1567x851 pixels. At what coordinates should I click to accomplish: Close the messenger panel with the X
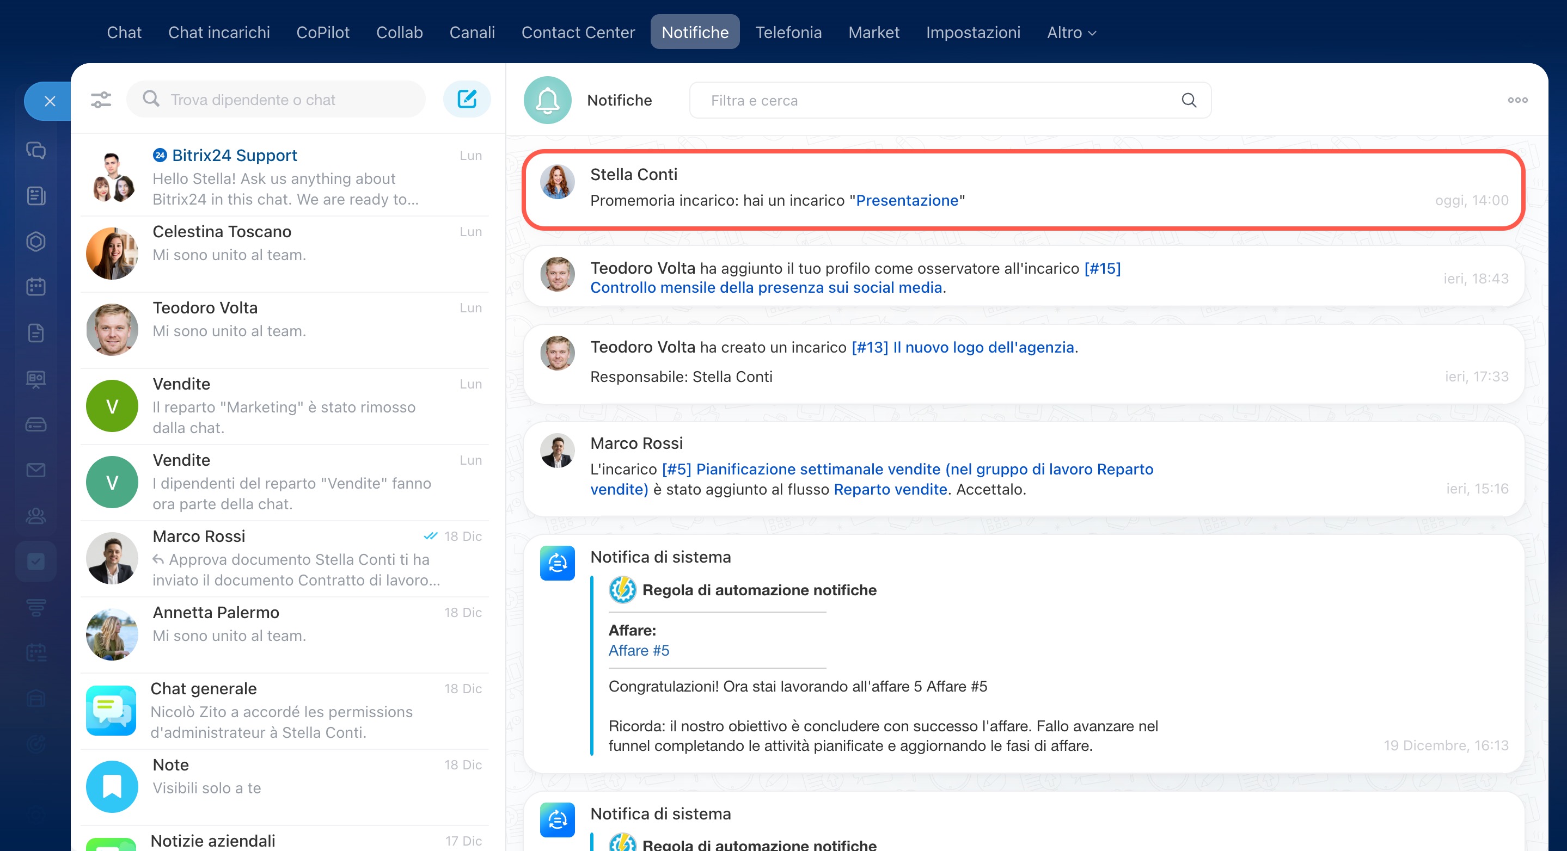[50, 101]
